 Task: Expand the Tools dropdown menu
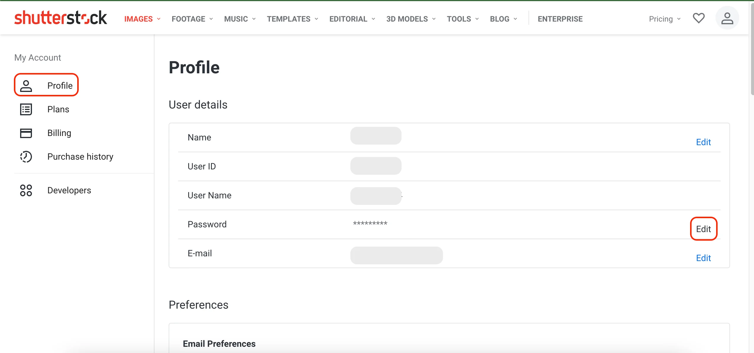(x=463, y=19)
